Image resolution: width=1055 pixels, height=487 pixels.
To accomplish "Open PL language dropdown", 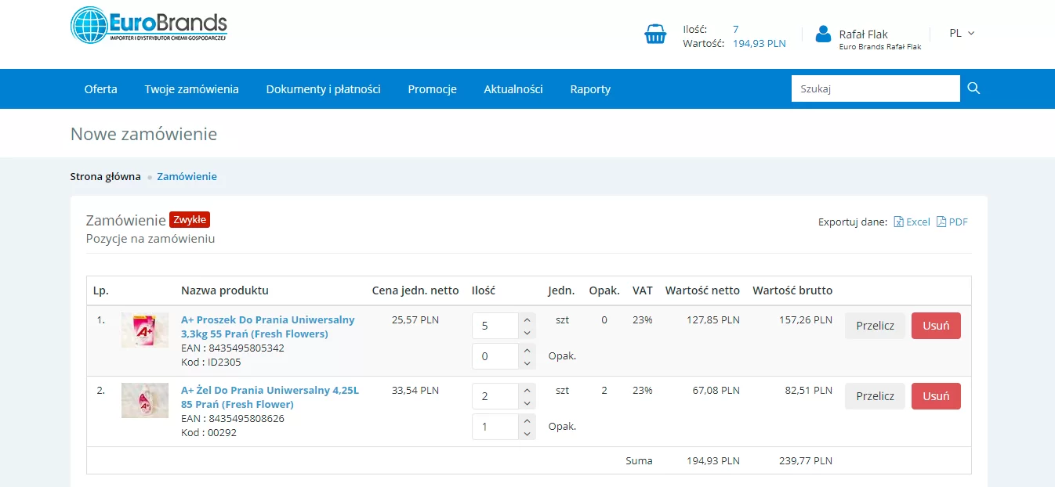I will point(962,33).
